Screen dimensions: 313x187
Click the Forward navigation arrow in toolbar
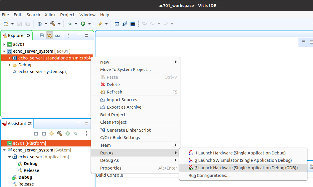(166, 24)
